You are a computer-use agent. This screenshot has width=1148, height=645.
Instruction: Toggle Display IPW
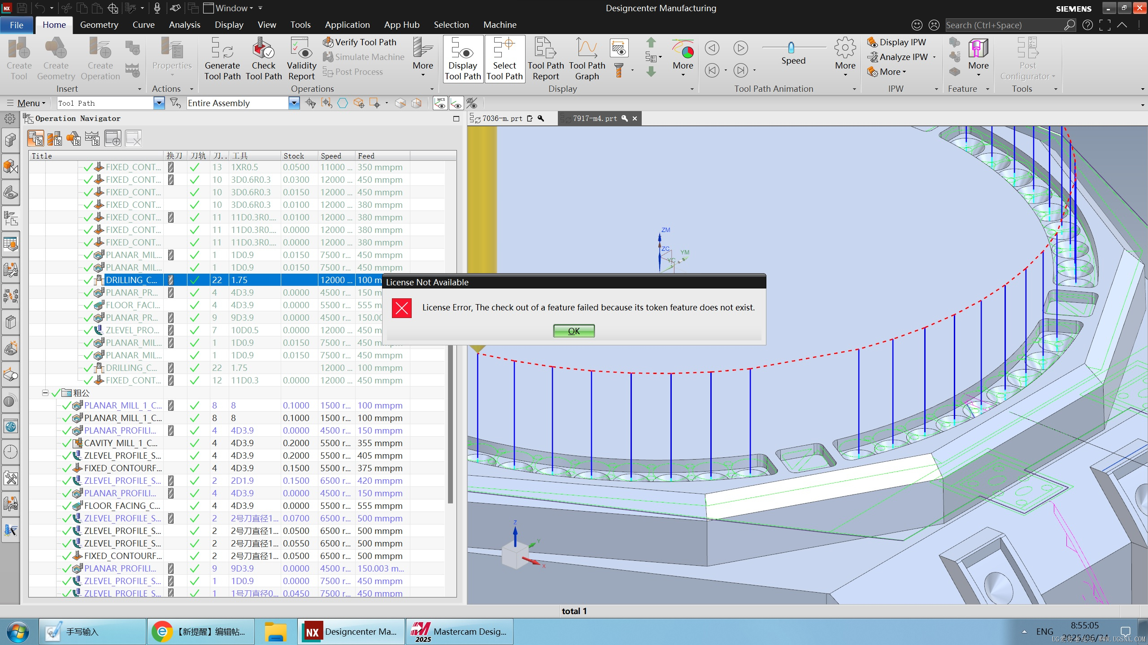(897, 42)
